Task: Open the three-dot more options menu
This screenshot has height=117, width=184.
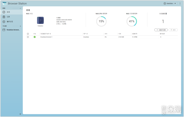Action: [x=180, y=4]
